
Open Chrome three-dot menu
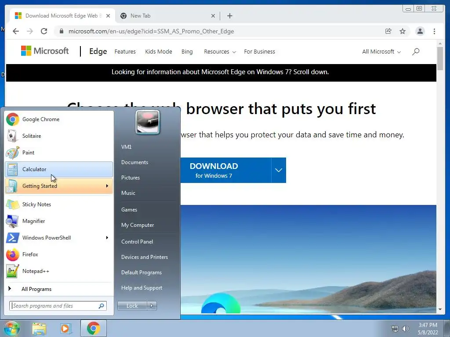coord(434,31)
